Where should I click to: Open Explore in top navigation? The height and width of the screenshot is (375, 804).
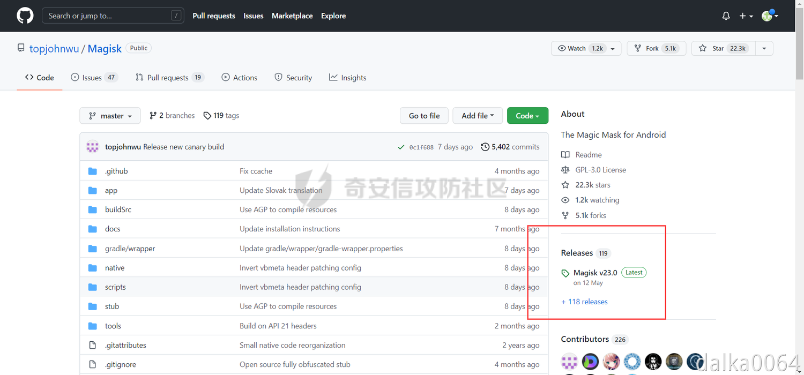tap(333, 16)
